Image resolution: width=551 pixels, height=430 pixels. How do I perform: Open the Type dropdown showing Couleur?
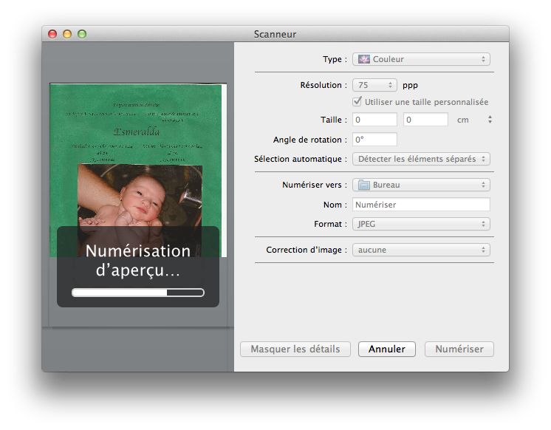pyautogui.click(x=421, y=59)
